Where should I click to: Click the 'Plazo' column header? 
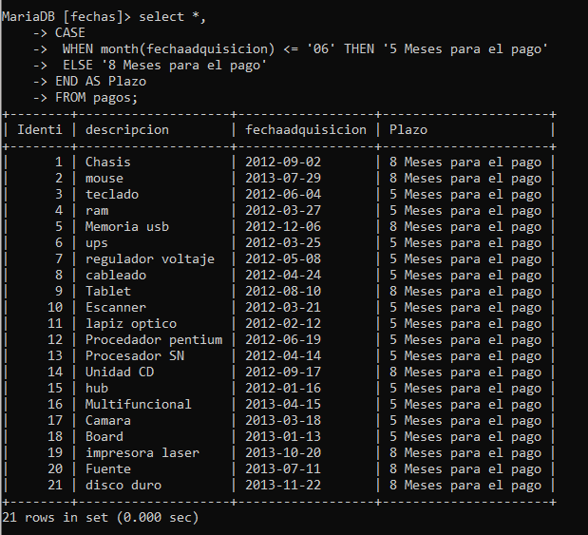tap(408, 129)
